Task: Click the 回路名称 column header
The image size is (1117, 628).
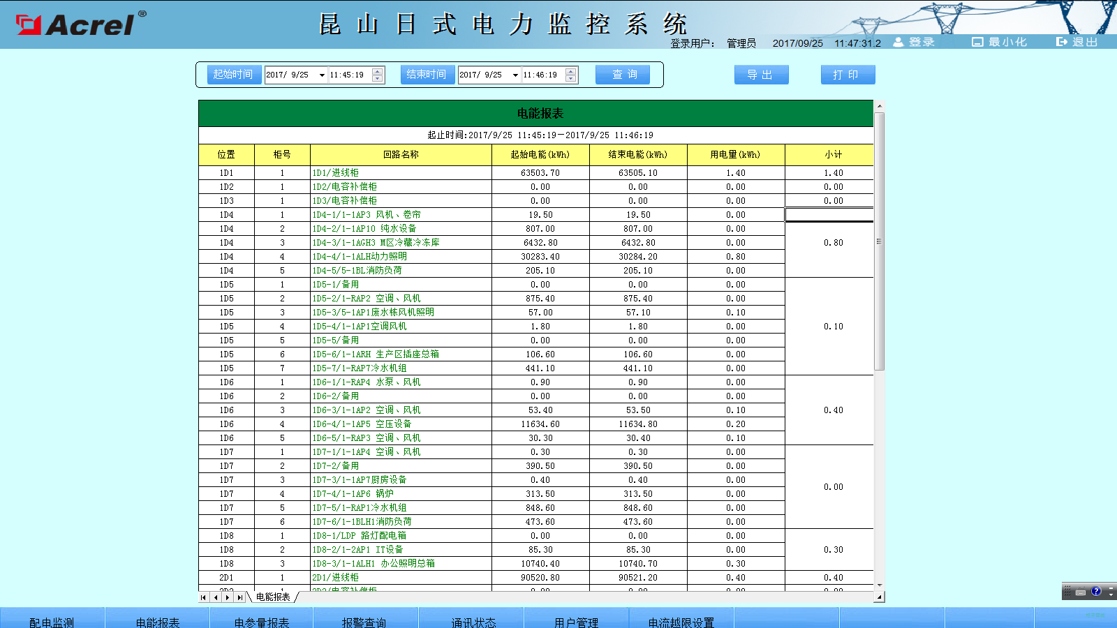Action: pyautogui.click(x=401, y=155)
